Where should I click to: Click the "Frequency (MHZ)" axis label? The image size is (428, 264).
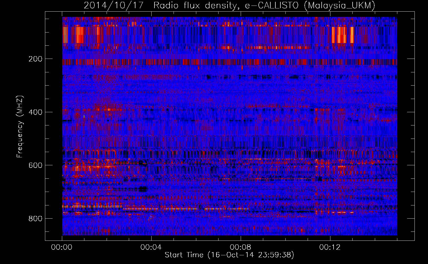[x=20, y=127]
